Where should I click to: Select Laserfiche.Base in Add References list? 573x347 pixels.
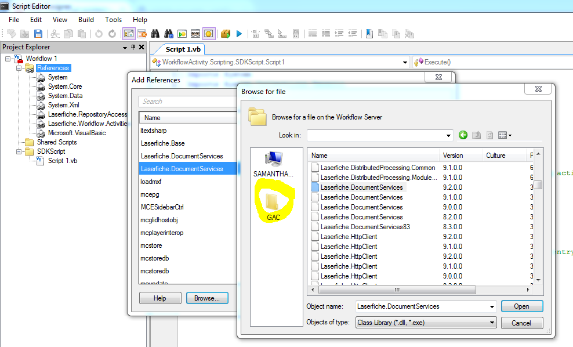click(162, 143)
